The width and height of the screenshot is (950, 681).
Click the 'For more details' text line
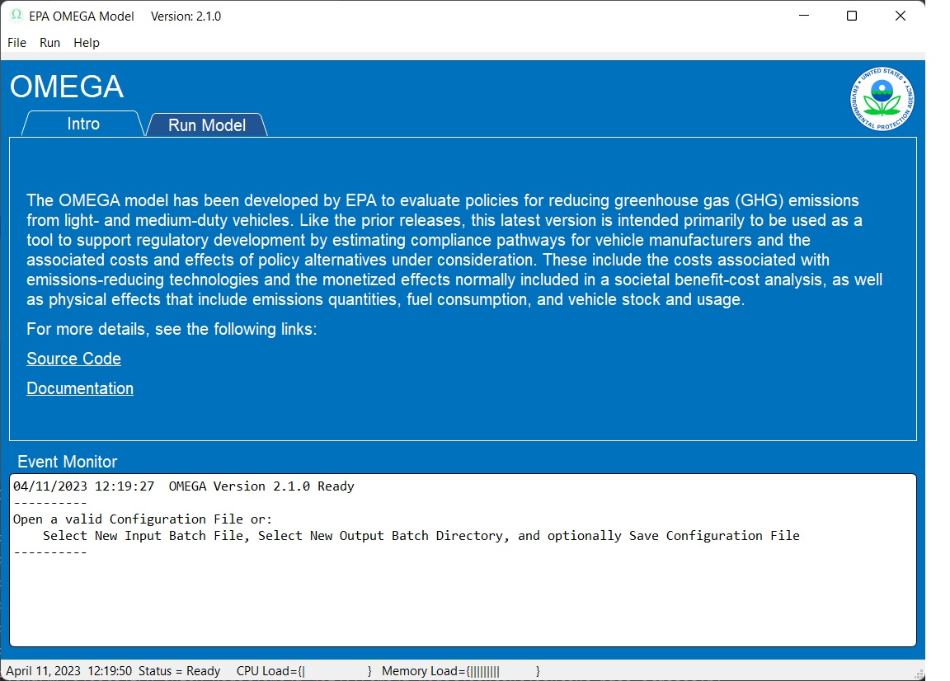click(x=172, y=329)
